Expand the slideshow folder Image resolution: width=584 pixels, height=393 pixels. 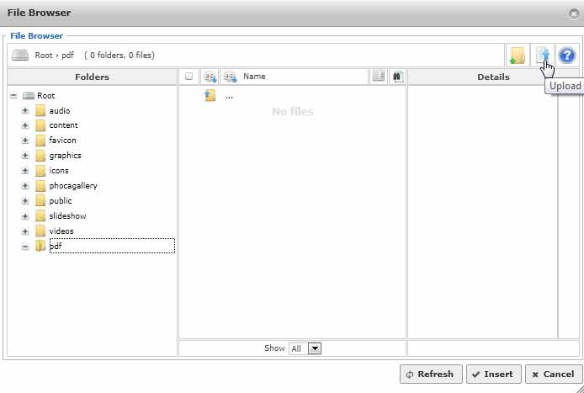25,216
